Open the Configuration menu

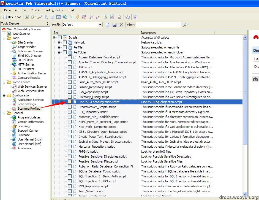54,10
